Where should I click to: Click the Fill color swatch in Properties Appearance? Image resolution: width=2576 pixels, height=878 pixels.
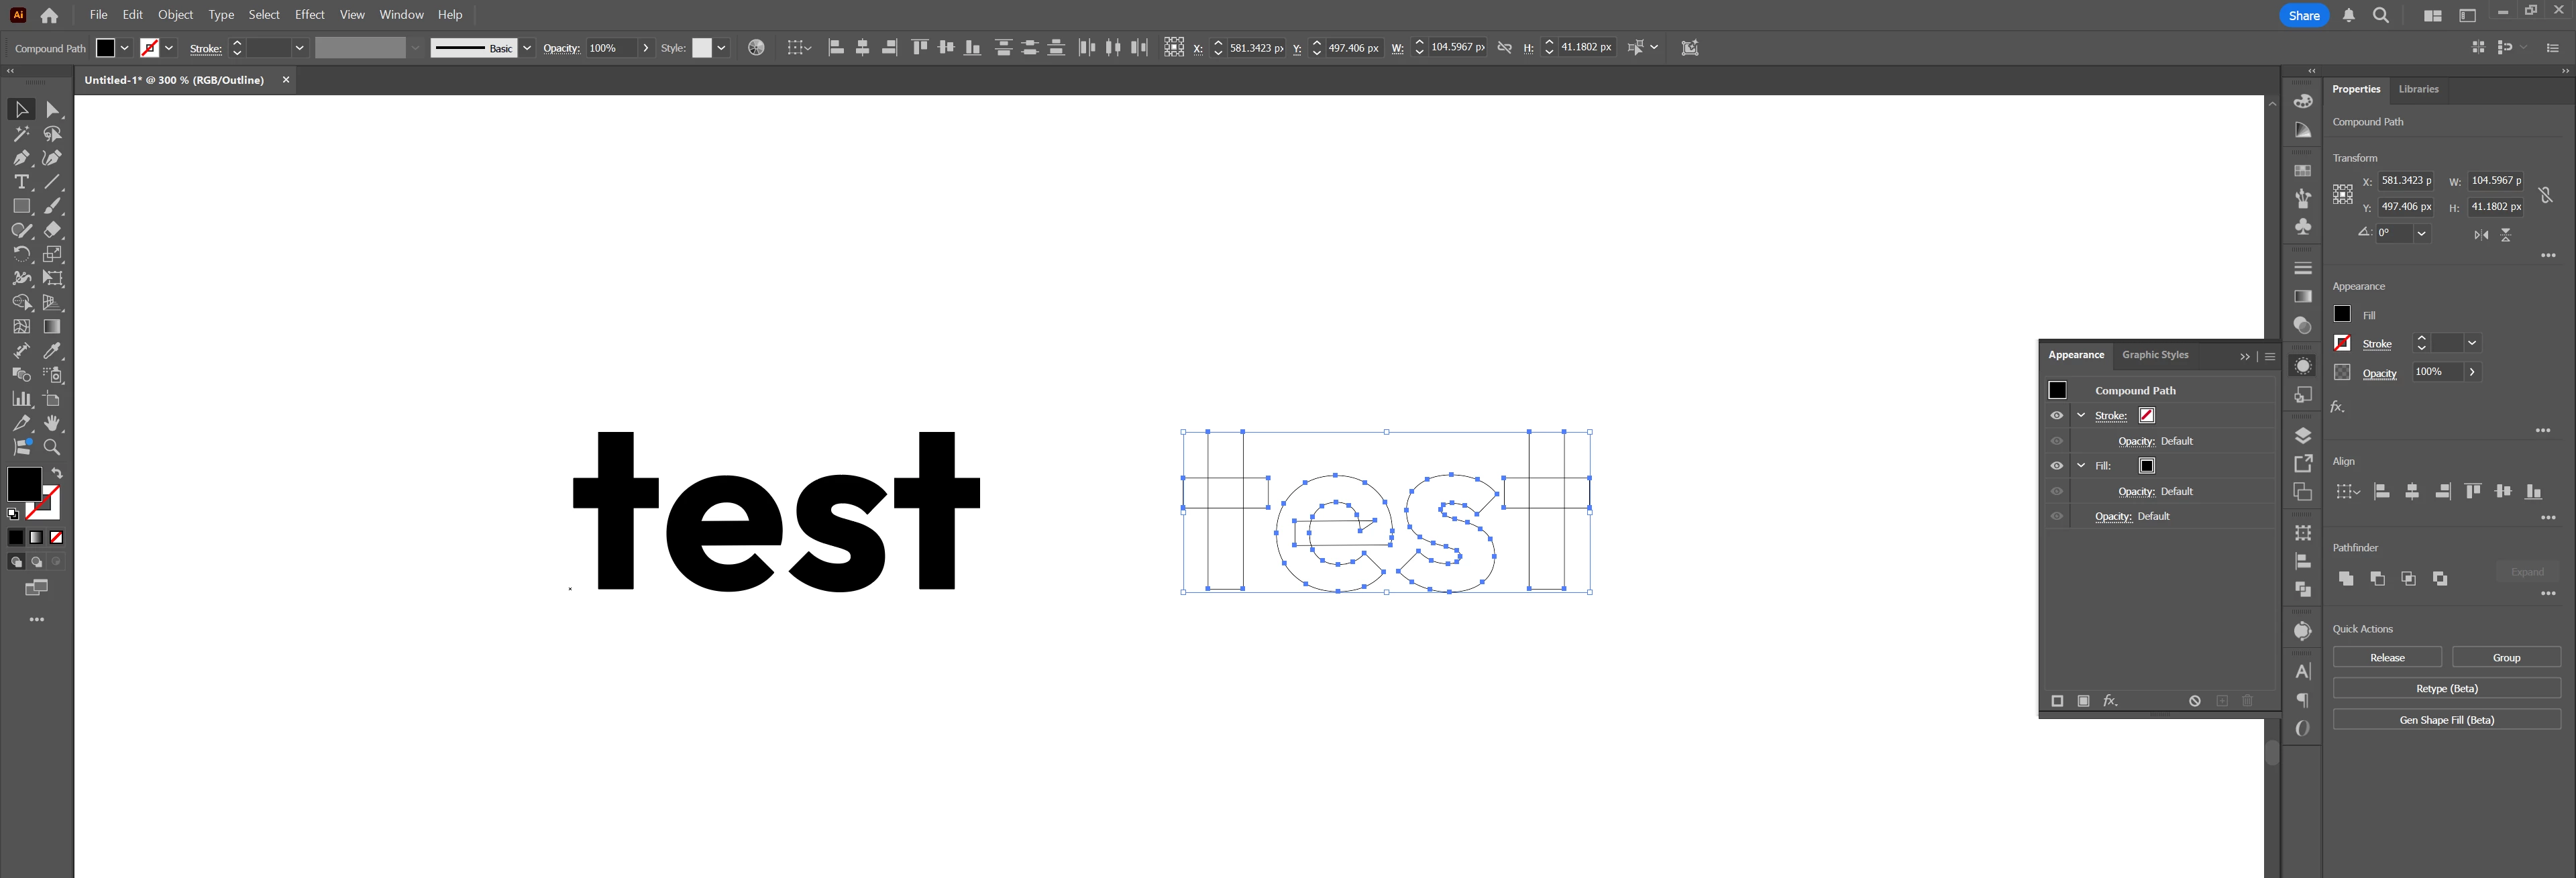tap(2342, 314)
